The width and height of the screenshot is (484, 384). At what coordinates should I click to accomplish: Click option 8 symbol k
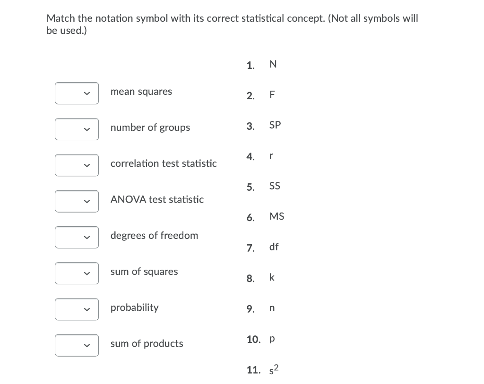(272, 277)
